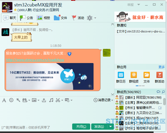Click the 麟 user avatar in chat
The width and height of the screenshot is (167, 133).
coord(5,32)
